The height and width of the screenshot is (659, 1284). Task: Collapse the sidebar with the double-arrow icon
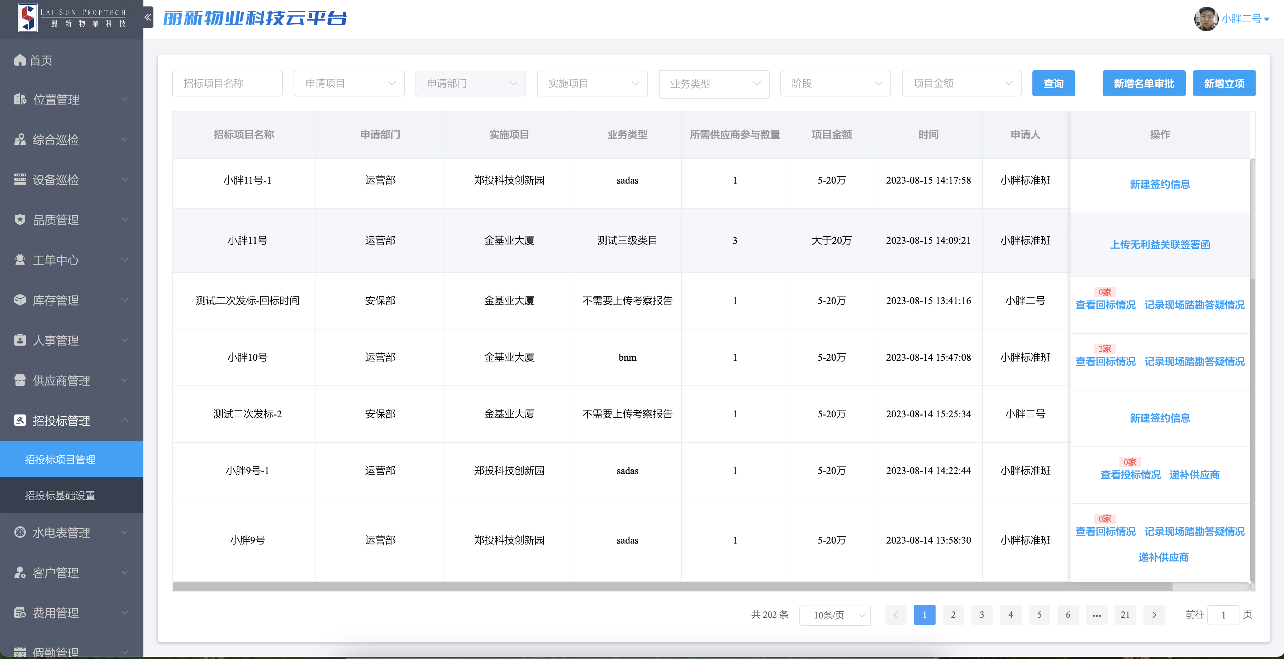tap(148, 18)
